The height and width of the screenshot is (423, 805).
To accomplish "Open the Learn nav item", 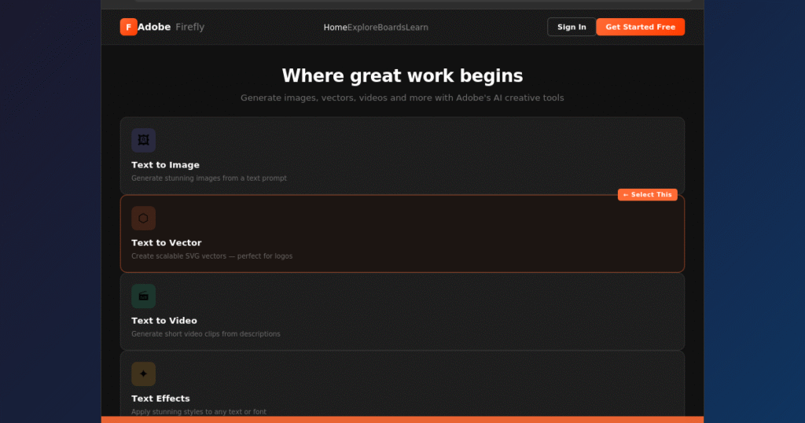I will (417, 28).
